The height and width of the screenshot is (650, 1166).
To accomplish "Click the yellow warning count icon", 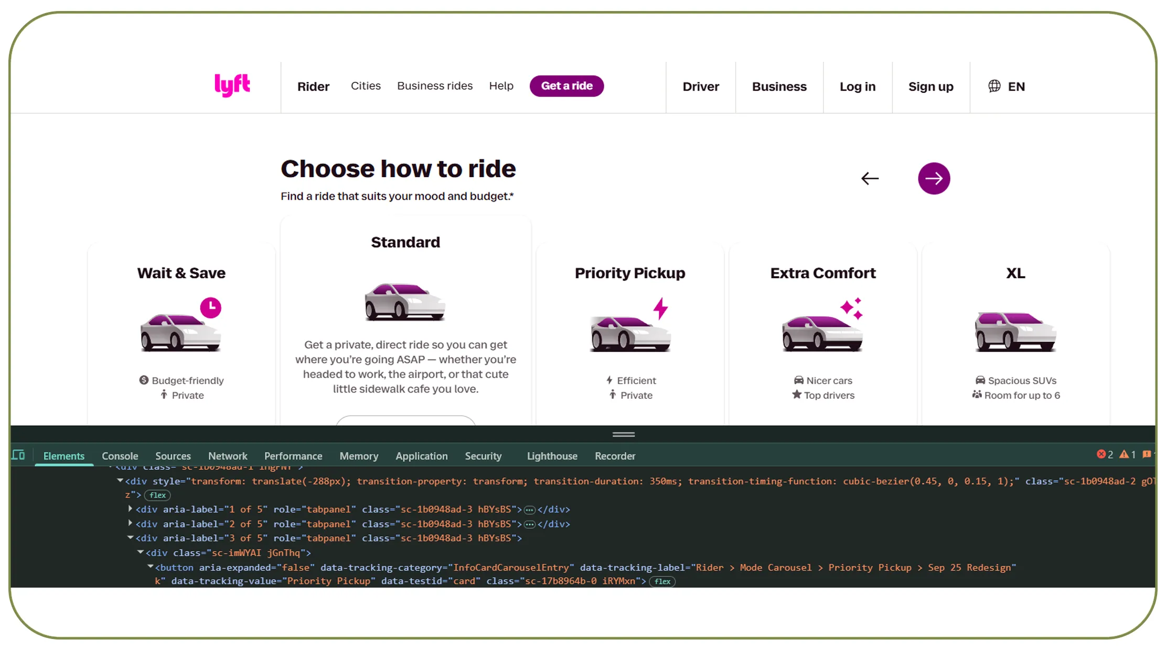I will pyautogui.click(x=1124, y=454).
